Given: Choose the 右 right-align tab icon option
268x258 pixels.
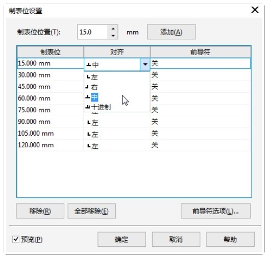Looking at the screenshot, I should pos(91,87).
